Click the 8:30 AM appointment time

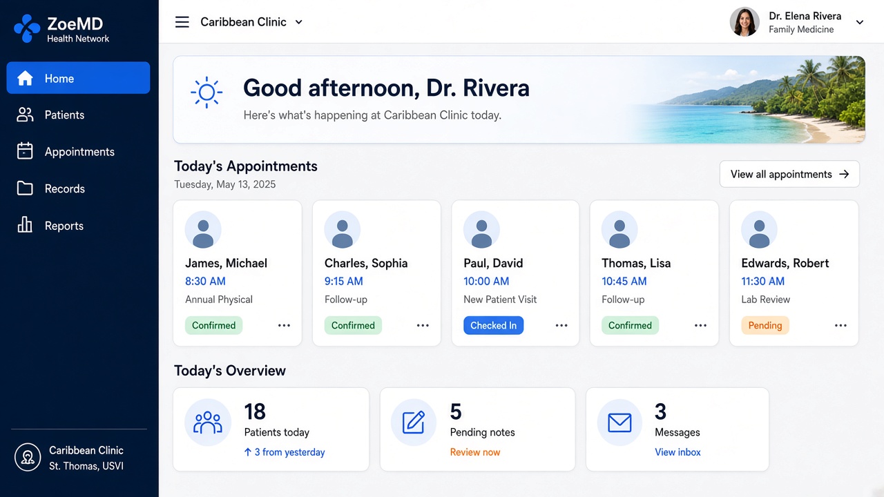[x=205, y=281]
